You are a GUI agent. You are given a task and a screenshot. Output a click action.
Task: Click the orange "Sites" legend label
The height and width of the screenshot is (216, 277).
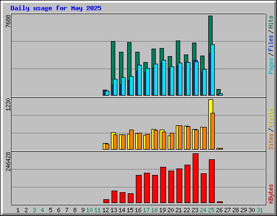pyautogui.click(x=271, y=141)
